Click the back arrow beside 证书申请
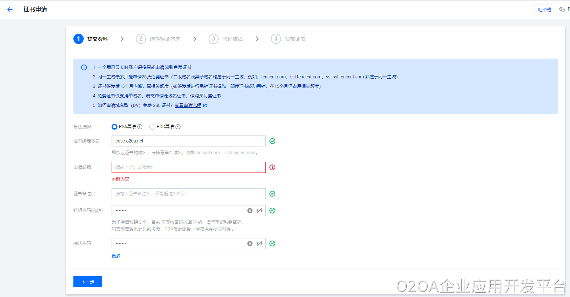Image resolution: width=570 pixels, height=297 pixels. tap(10, 10)
